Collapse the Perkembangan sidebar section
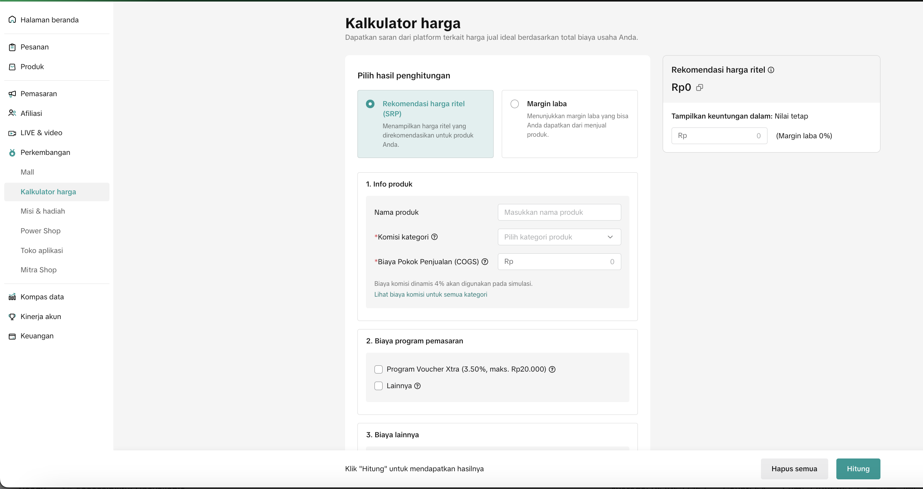The width and height of the screenshot is (923, 489). point(45,152)
